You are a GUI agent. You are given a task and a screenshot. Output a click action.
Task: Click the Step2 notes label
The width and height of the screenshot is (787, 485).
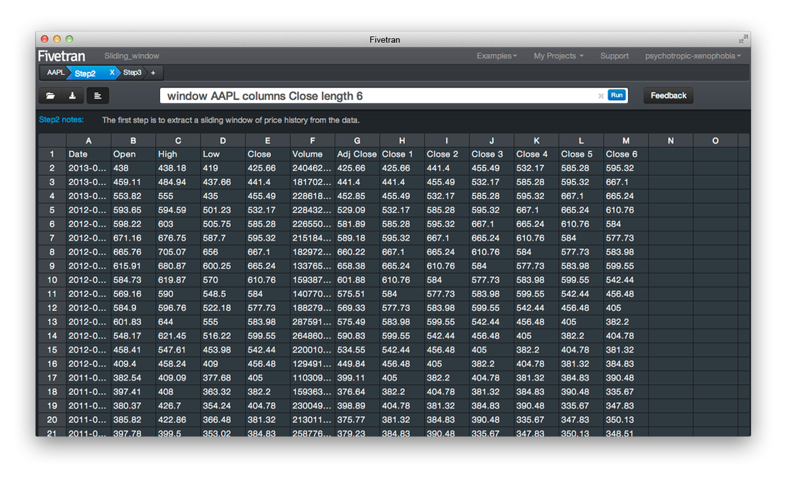[x=61, y=119]
